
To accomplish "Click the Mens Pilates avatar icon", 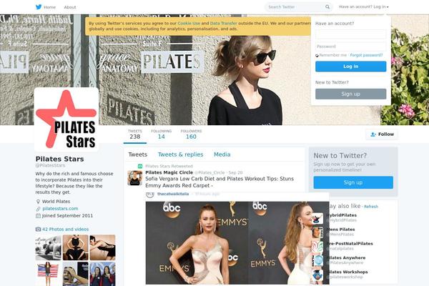I will tap(317, 232).
